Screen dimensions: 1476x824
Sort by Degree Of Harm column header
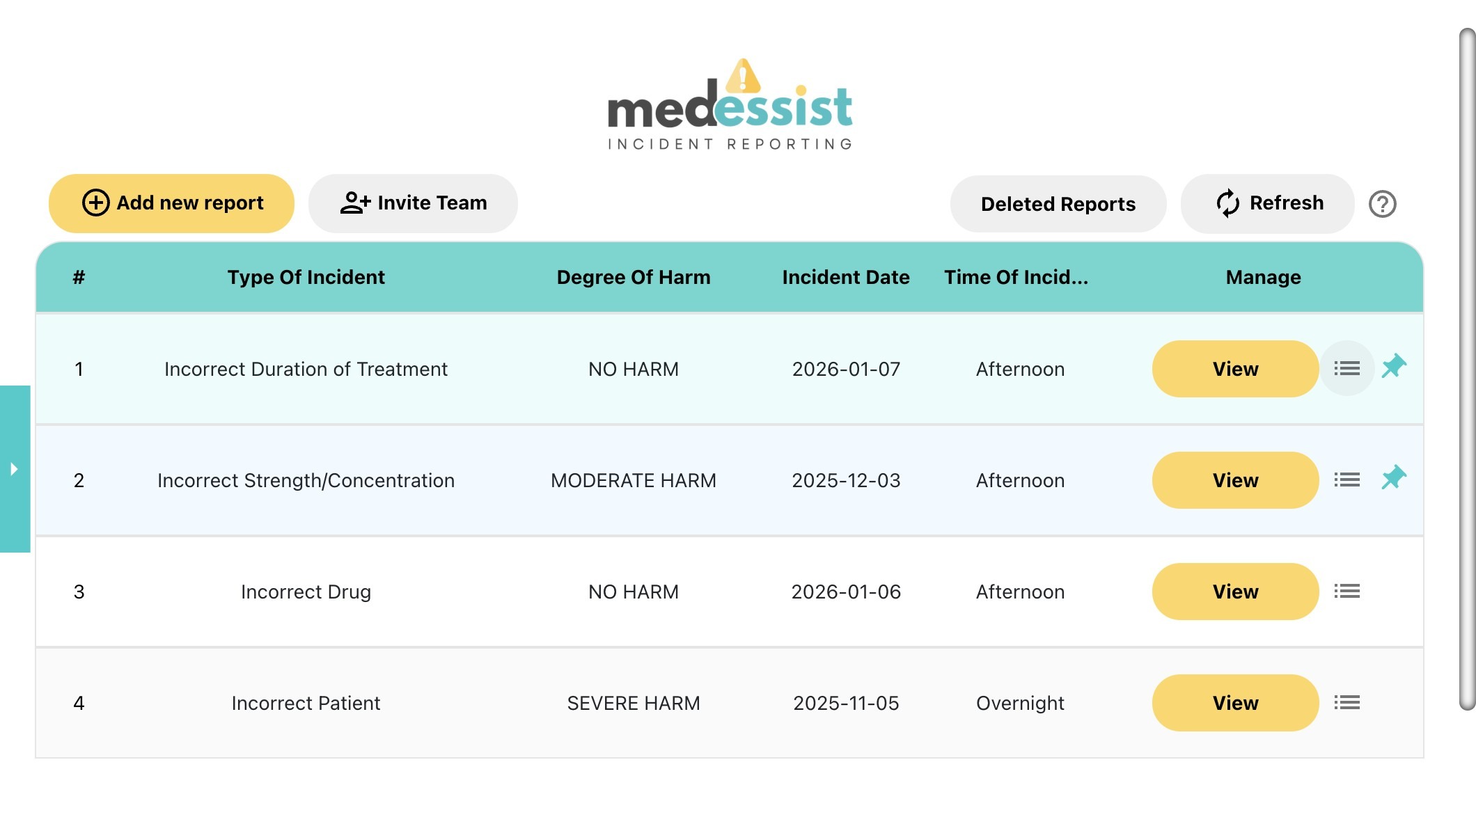[634, 277]
